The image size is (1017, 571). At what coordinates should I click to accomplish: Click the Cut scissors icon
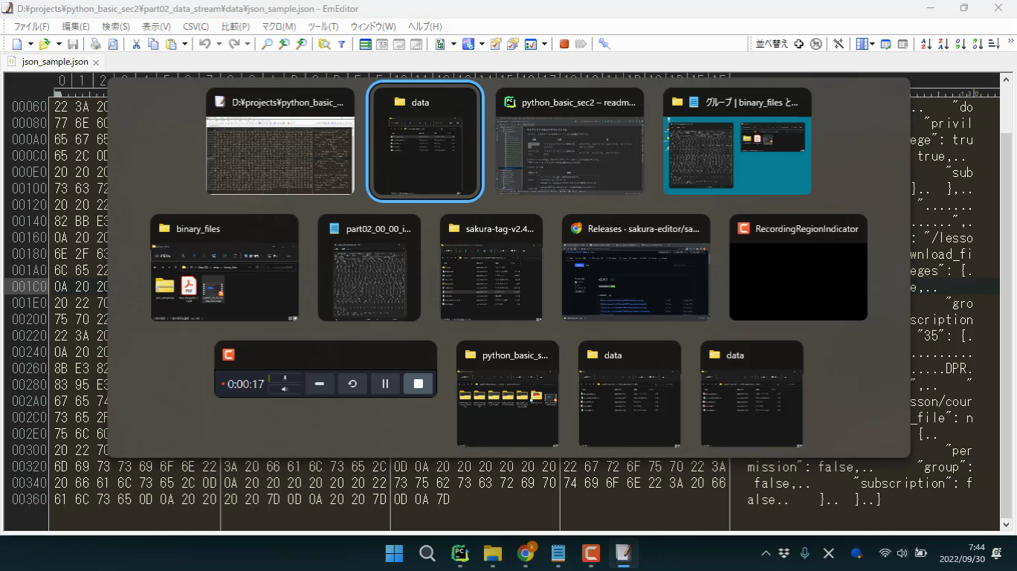[x=136, y=44]
